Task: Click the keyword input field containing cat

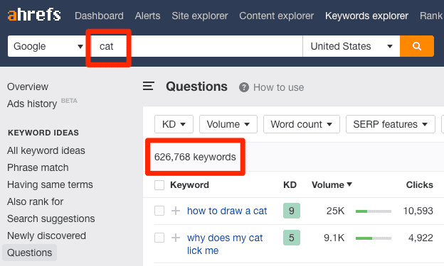Action: coord(197,46)
